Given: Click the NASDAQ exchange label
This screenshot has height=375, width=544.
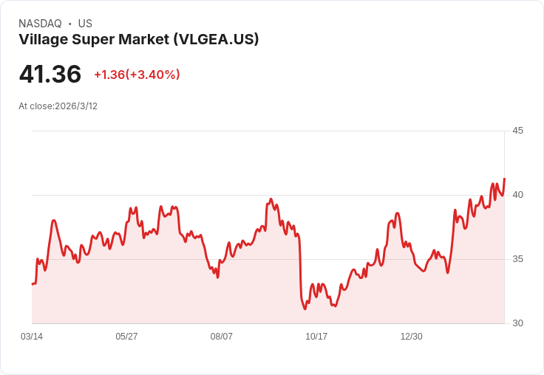Looking at the screenshot, I should 40,24.
